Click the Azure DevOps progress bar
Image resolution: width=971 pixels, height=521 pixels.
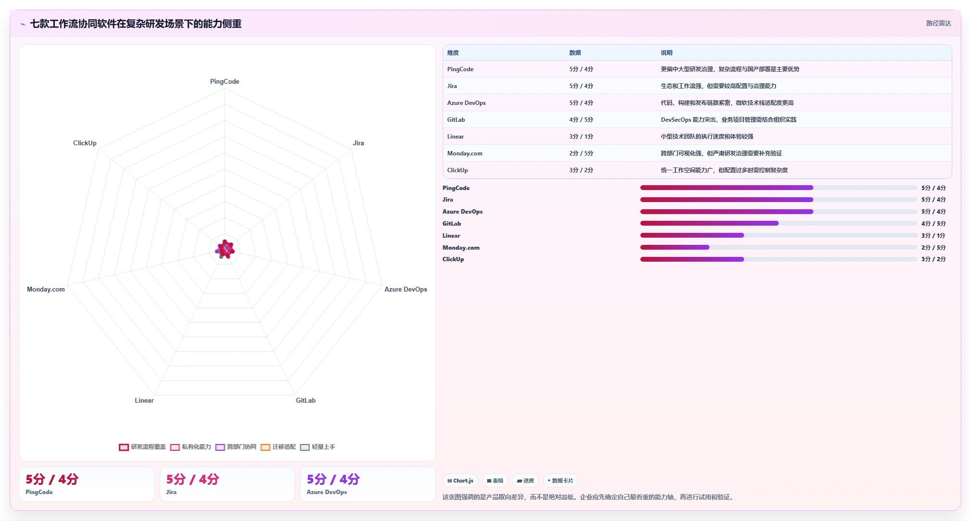pyautogui.click(x=779, y=212)
